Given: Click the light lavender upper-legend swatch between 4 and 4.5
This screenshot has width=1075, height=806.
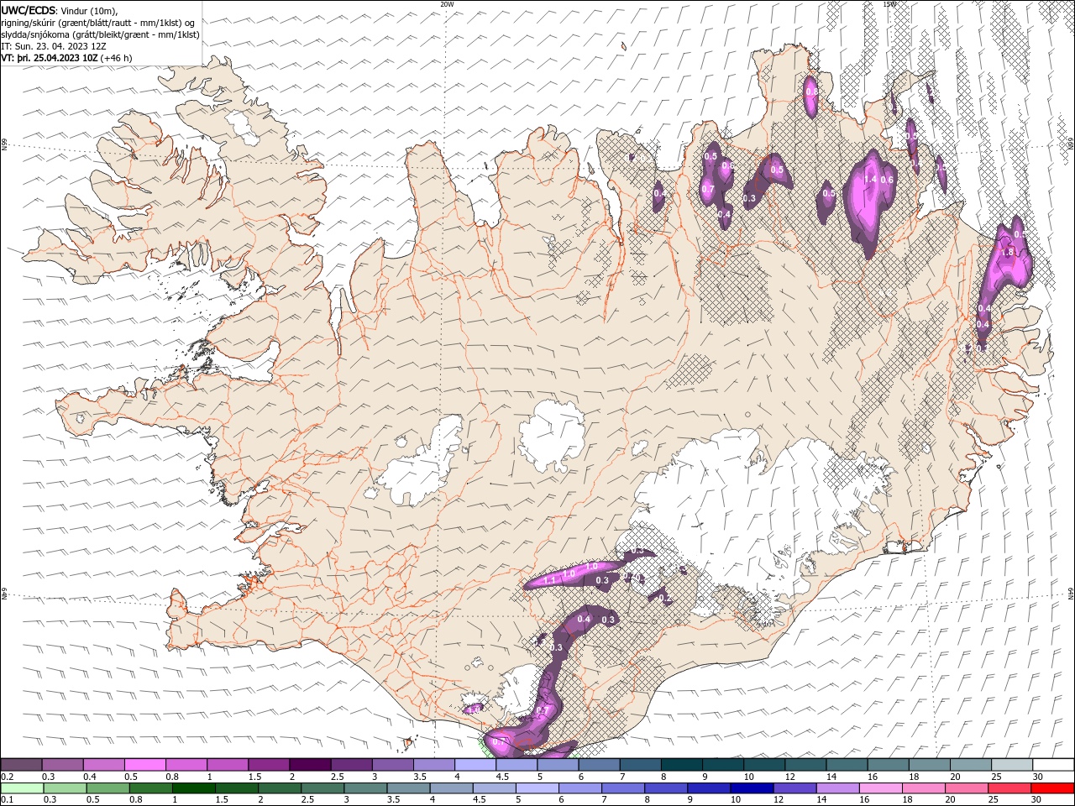Looking at the screenshot, I should click(475, 765).
